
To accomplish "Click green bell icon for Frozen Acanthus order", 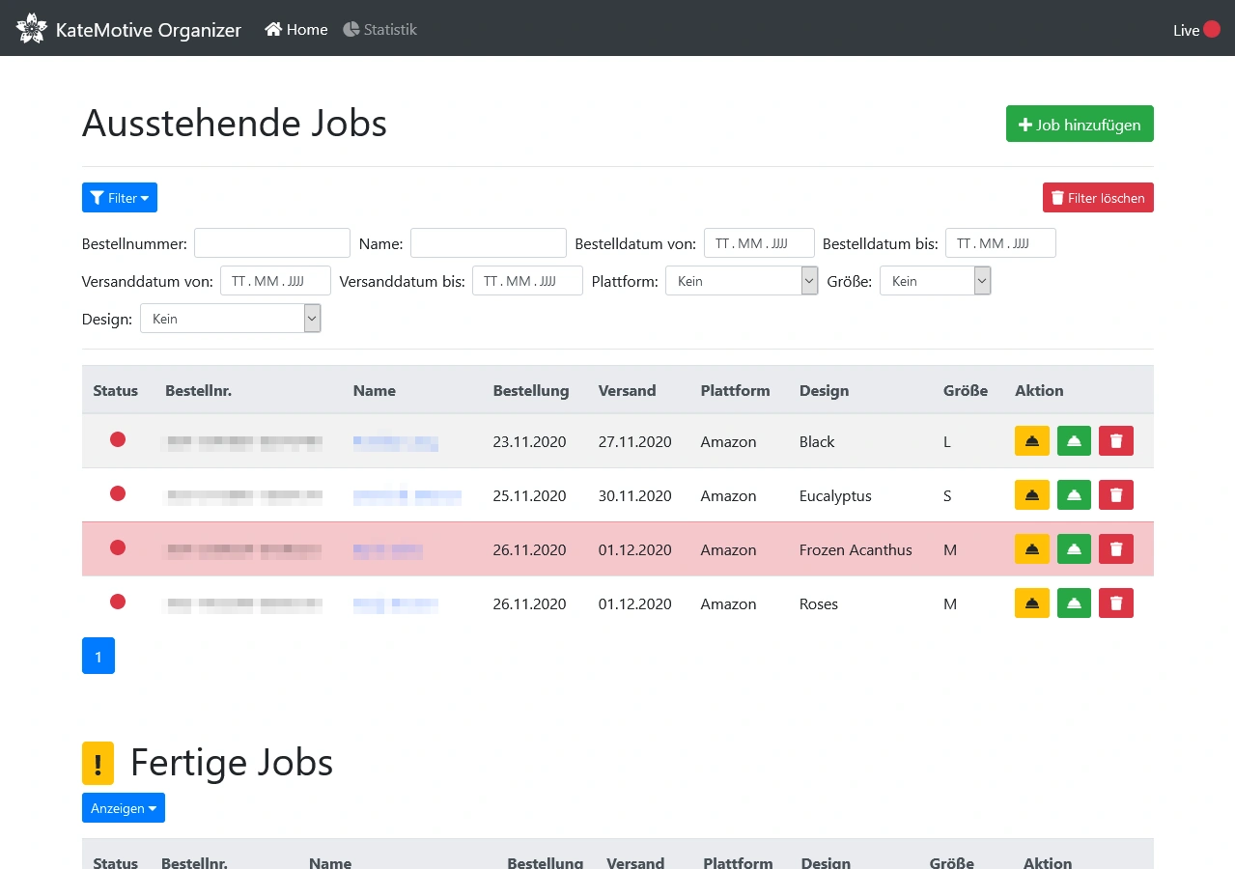I will 1074,549.
